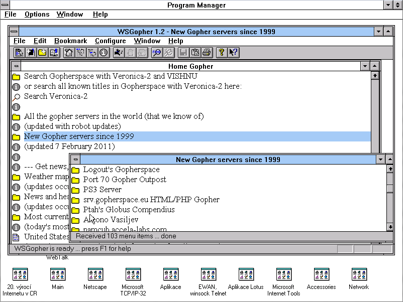Click the Find magnifier toolbar icon
The image size is (403, 302).
click(x=156, y=53)
